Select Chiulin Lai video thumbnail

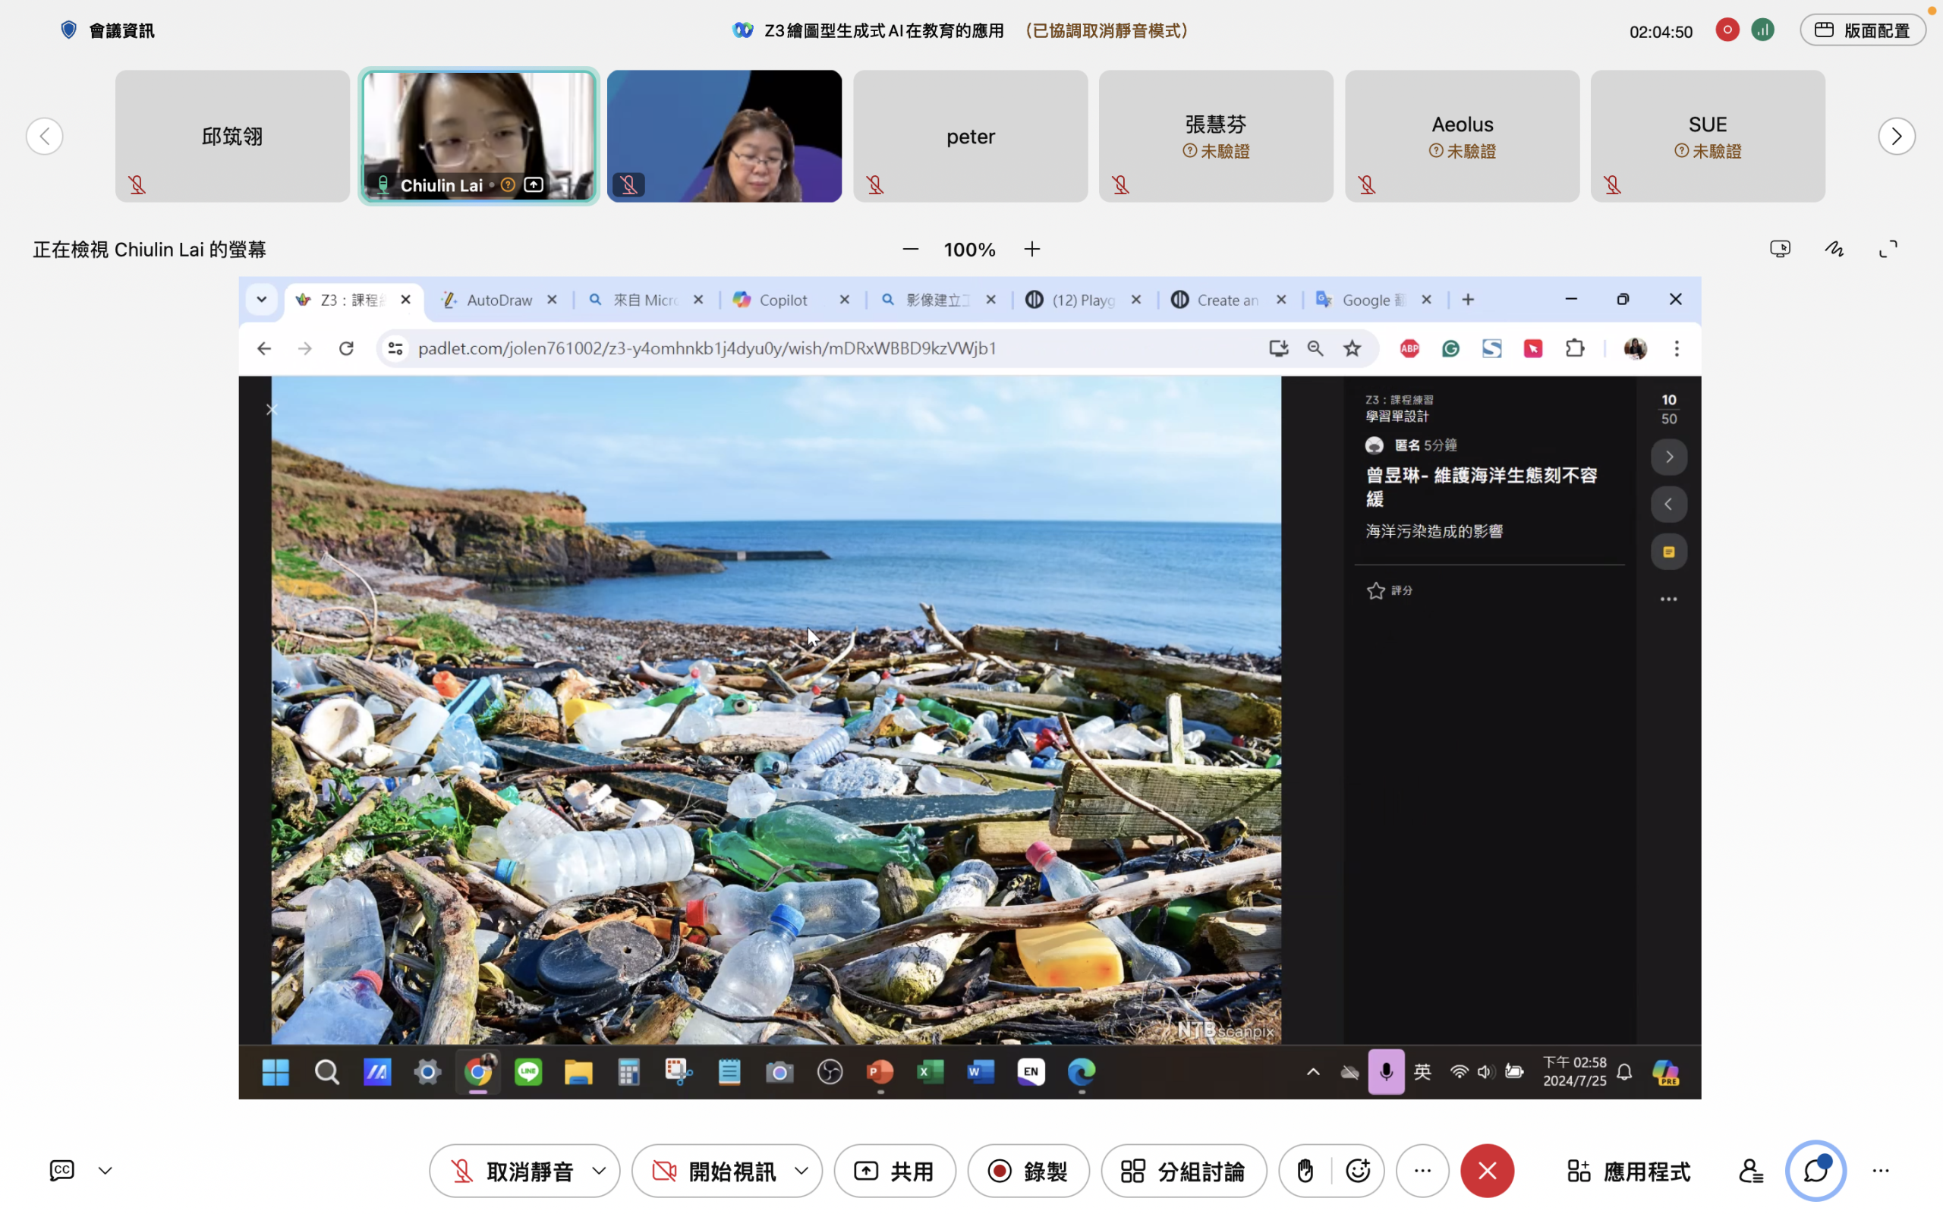(478, 136)
